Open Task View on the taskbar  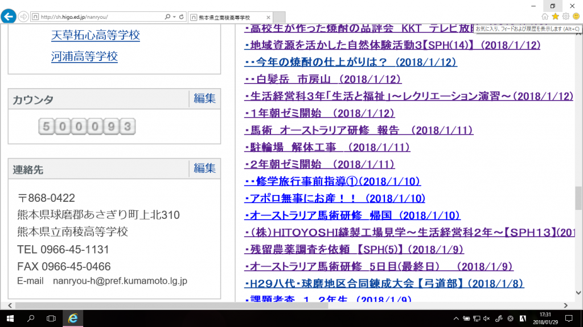pyautogui.click(x=51, y=318)
